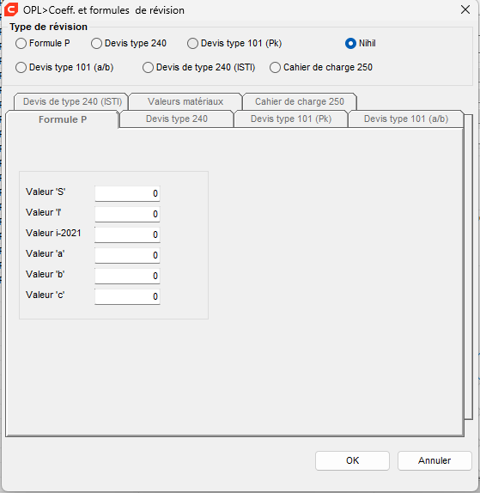Open the Valeurs matériaux tab

[x=185, y=101]
